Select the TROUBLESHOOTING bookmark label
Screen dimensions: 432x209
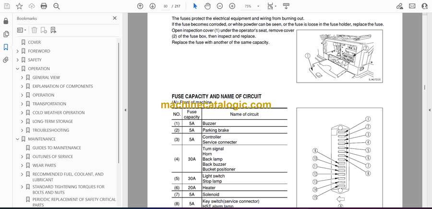coord(51,130)
